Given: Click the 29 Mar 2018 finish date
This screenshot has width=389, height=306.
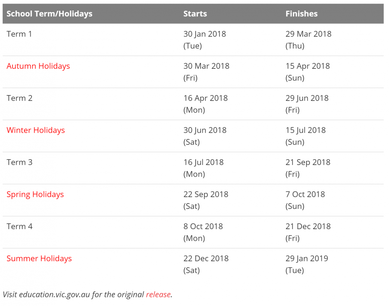Looking at the screenshot, I should pos(308,34).
